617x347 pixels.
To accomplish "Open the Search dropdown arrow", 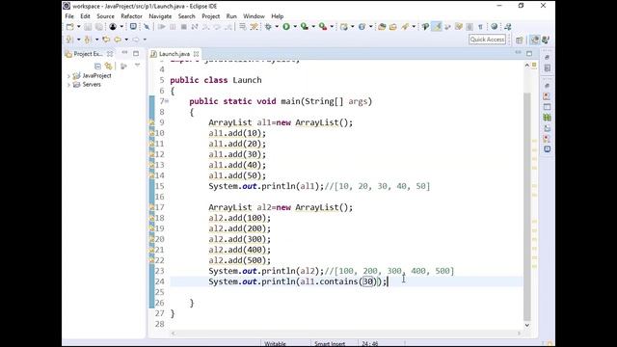I will point(414,27).
